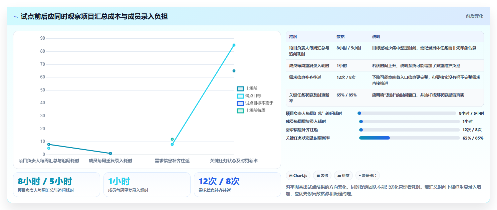Viewport: 497px width, 210px height.
Task: Click the 1小时 stat card value
Action: tap(119, 182)
